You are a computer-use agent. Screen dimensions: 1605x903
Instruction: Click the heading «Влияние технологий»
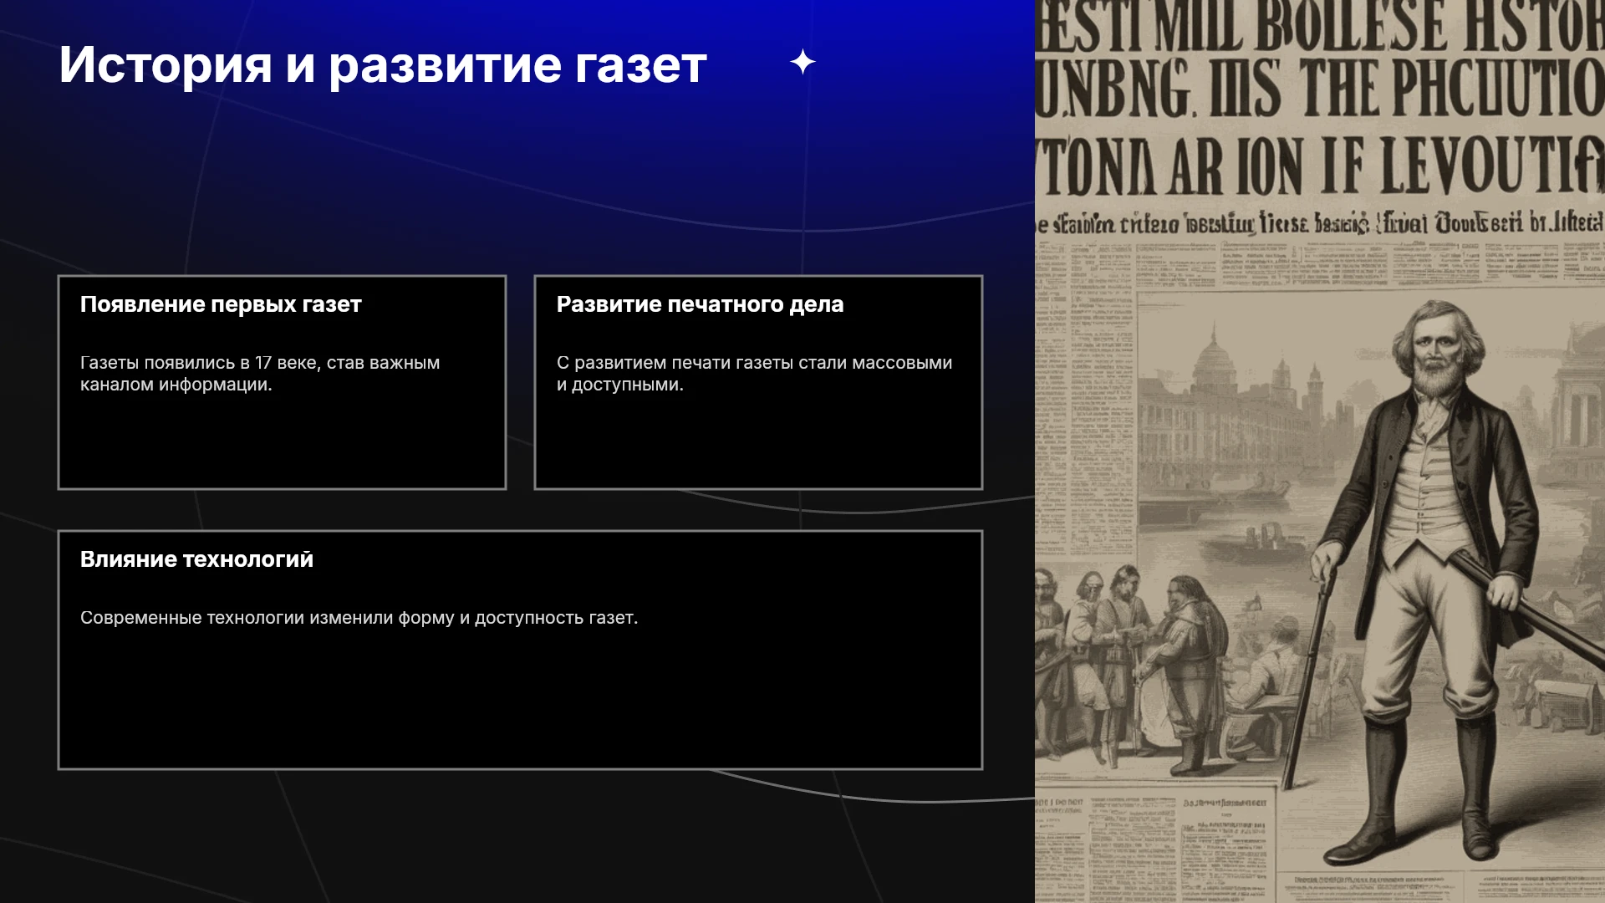point(196,559)
